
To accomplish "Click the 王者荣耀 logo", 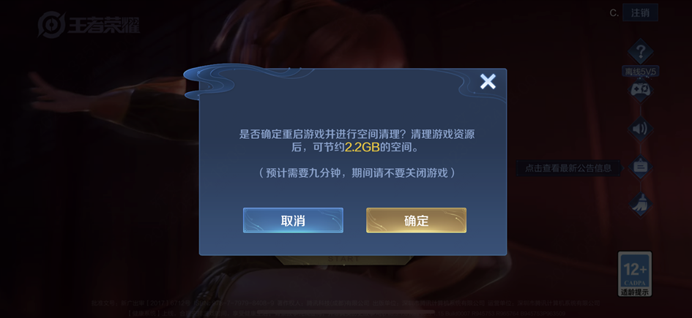I will pyautogui.click(x=89, y=25).
